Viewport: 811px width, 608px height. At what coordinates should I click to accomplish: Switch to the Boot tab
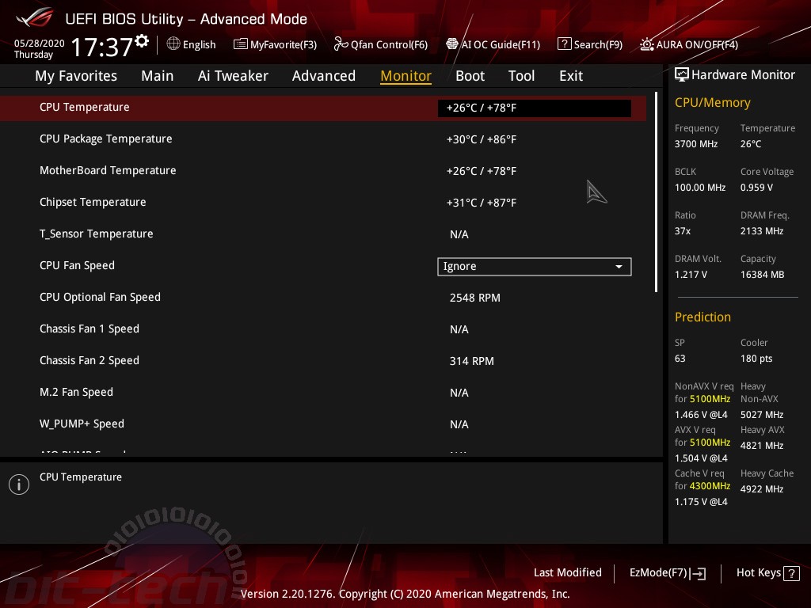point(470,76)
